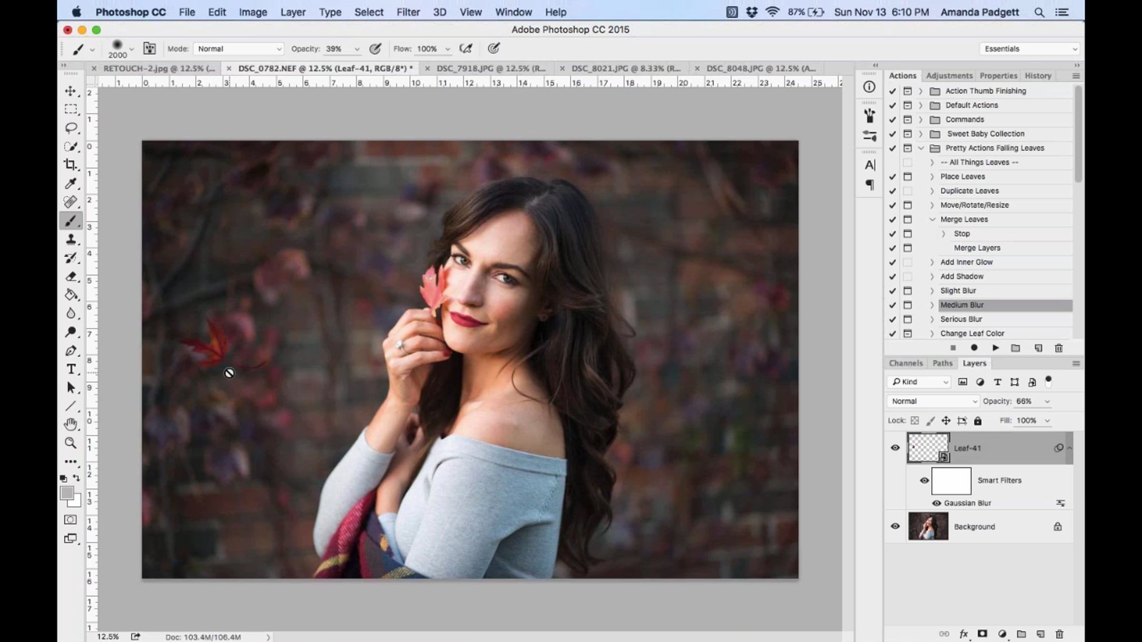
Task: Switch to the DSC_7918.JPG document tab
Action: (x=491, y=68)
